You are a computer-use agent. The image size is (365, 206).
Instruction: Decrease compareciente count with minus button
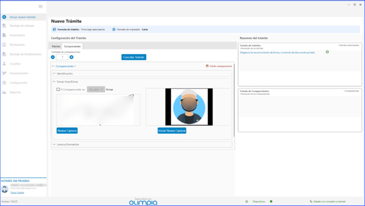point(53,57)
